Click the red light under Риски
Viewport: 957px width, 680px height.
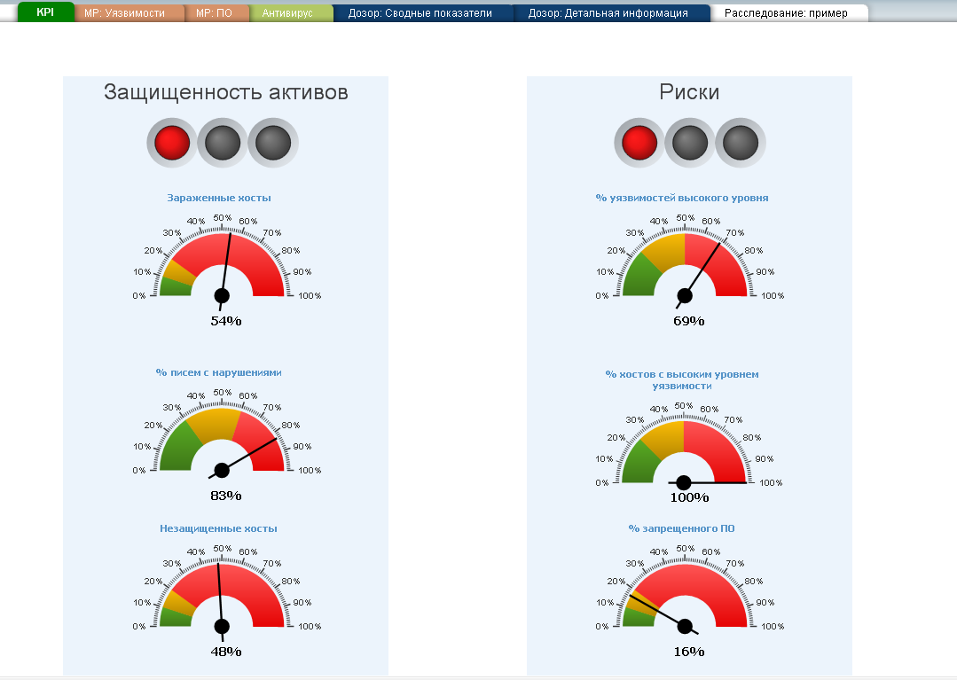point(639,143)
